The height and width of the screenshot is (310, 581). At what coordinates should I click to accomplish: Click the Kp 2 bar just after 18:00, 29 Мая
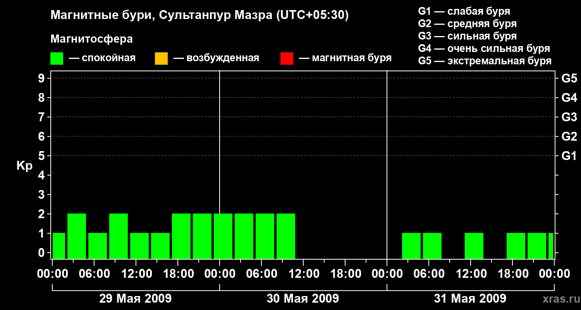point(181,236)
